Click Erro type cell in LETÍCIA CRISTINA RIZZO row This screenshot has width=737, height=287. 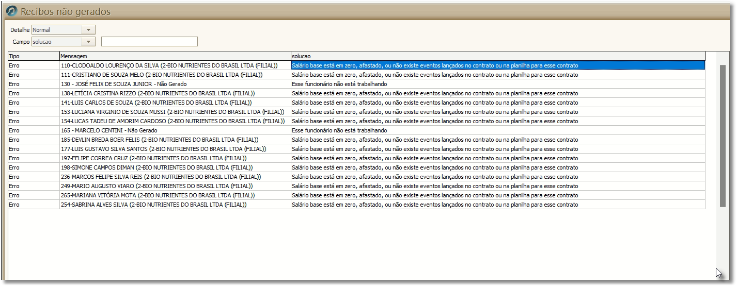click(x=34, y=93)
